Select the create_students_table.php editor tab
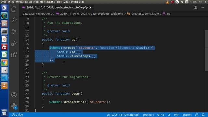Viewport: 208px width, 117px height. click(x=57, y=7)
